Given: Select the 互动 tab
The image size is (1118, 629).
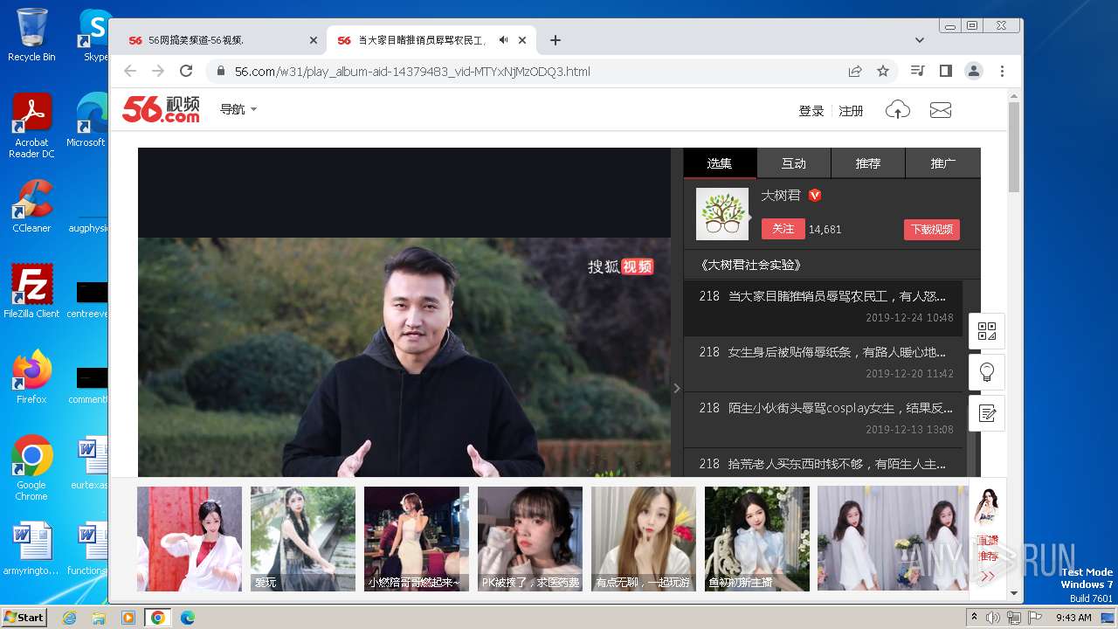Looking at the screenshot, I should pyautogui.click(x=794, y=163).
